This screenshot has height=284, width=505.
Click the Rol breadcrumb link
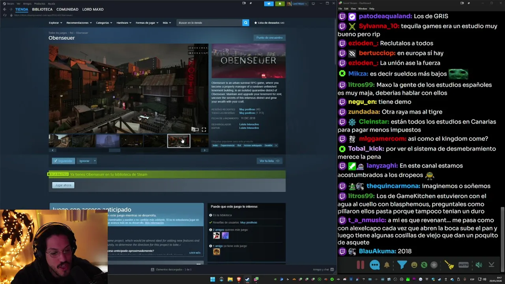pyautogui.click(x=71, y=33)
